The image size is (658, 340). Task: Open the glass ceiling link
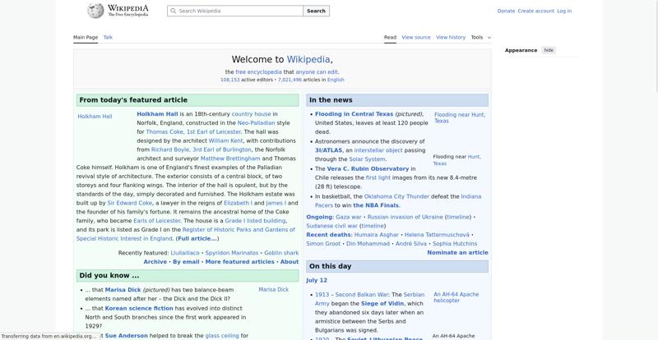pyautogui.click(x=222, y=335)
